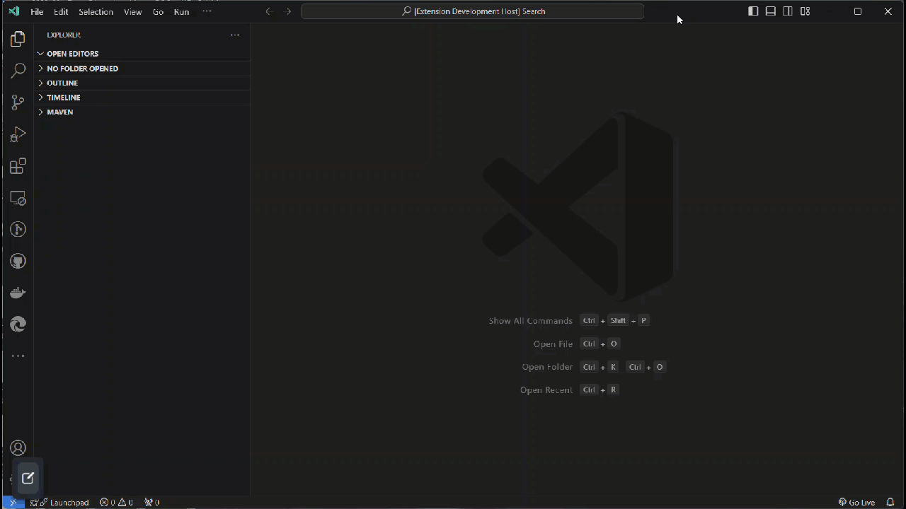Click the VS Code logo in title bar
The width and height of the screenshot is (906, 509).
13,11
